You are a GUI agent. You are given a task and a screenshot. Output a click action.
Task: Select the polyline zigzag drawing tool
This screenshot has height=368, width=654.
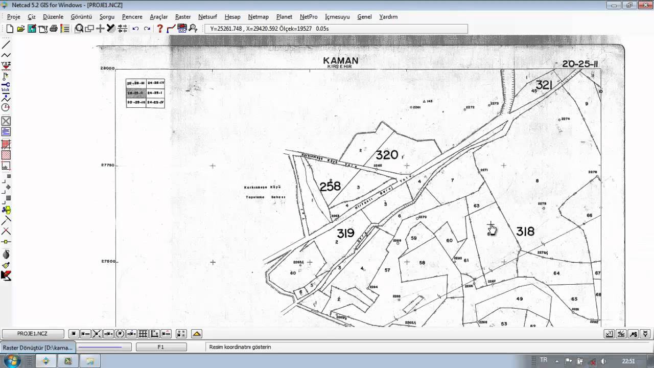click(x=6, y=55)
